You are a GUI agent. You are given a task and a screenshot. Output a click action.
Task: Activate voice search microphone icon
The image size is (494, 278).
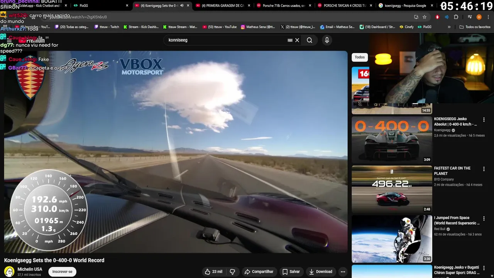327,40
